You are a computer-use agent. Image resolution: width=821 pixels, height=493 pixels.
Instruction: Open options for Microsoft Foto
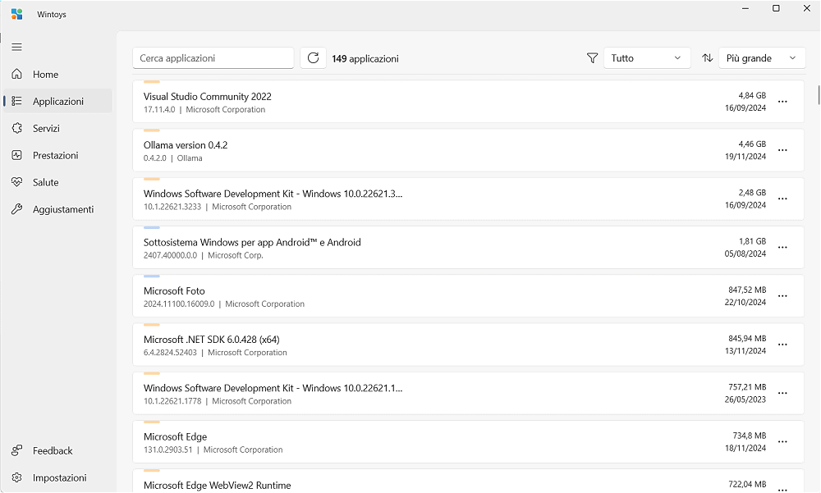click(x=782, y=296)
